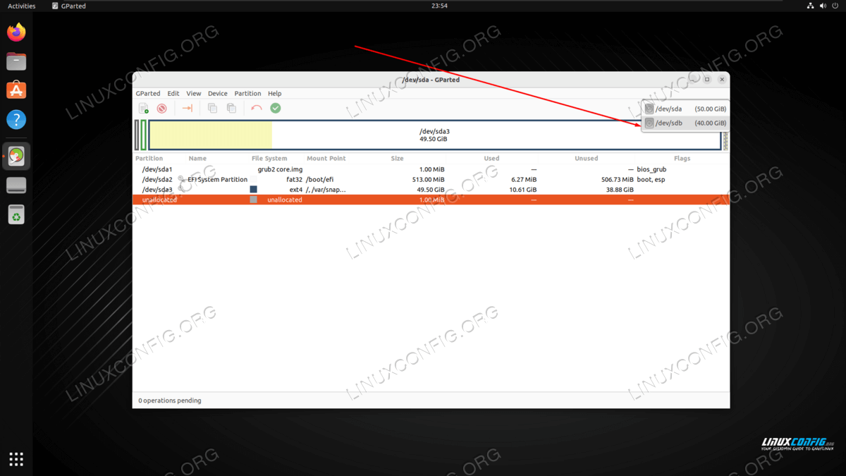Screen dimensions: 846x476
Task: Click the disk icon next to /dev/sda in dropdown
Action: pyautogui.click(x=649, y=109)
